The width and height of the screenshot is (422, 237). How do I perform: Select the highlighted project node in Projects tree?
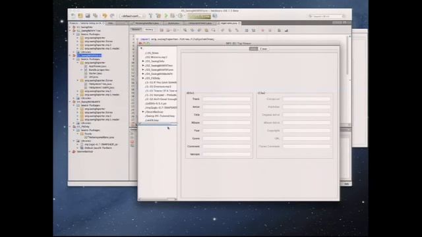pos(89,55)
